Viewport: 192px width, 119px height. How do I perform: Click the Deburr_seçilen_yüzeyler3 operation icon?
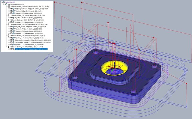(x=13, y=42)
